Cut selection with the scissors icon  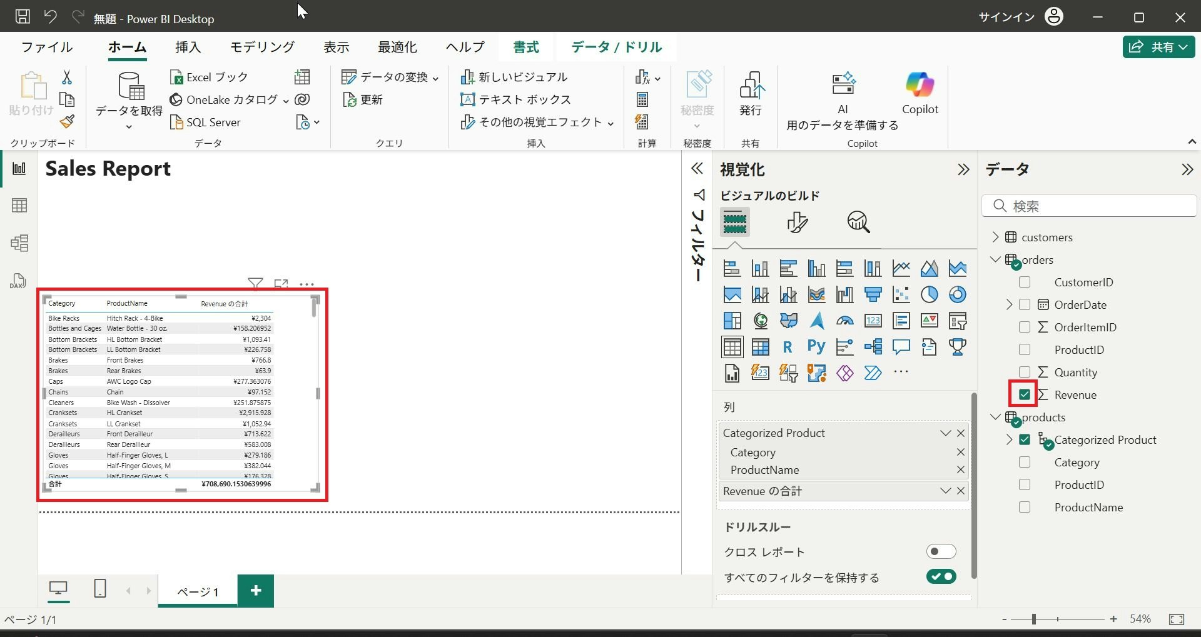(x=67, y=77)
